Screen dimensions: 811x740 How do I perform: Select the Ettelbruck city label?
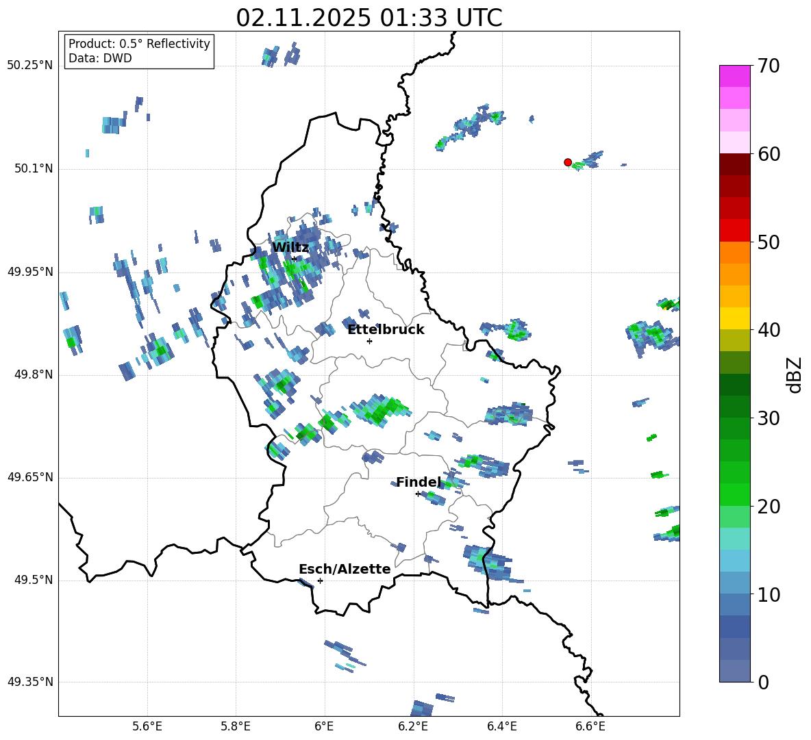point(386,330)
